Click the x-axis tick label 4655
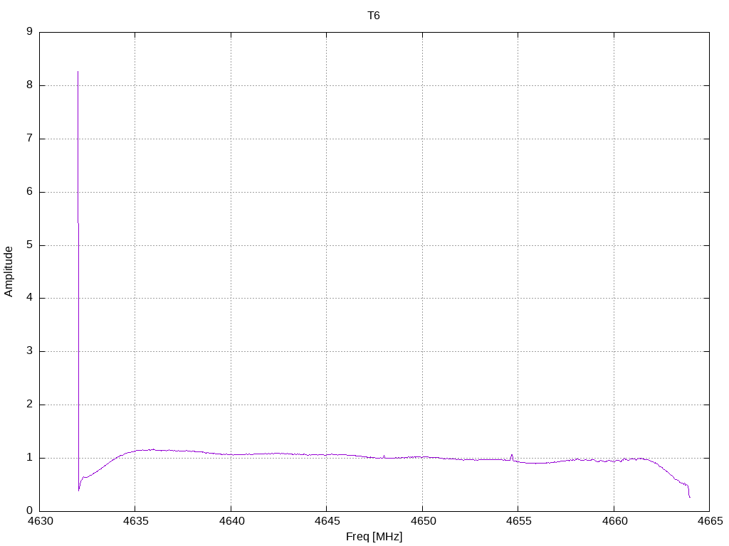Image resolution: width=729 pixels, height=546 pixels. (x=518, y=521)
